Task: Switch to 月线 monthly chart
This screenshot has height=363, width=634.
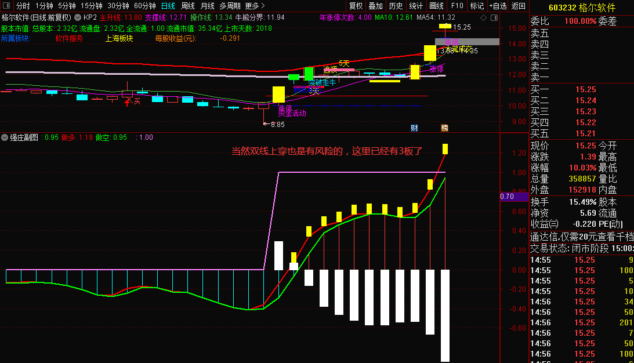Action: click(208, 6)
